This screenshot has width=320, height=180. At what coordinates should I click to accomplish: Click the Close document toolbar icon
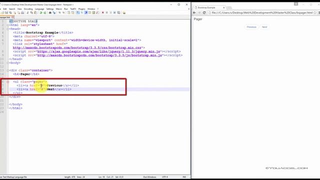pos(15,12)
